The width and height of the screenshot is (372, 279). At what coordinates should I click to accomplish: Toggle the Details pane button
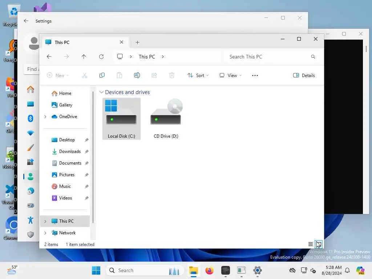coord(304,76)
